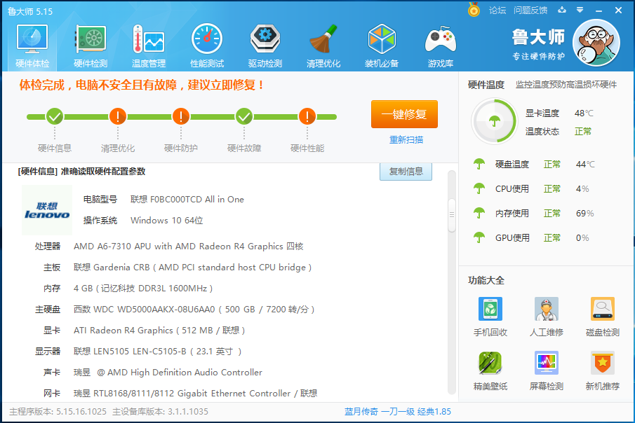Click the processor text AMD A6-7310 APU
635x423 pixels.
click(x=188, y=247)
